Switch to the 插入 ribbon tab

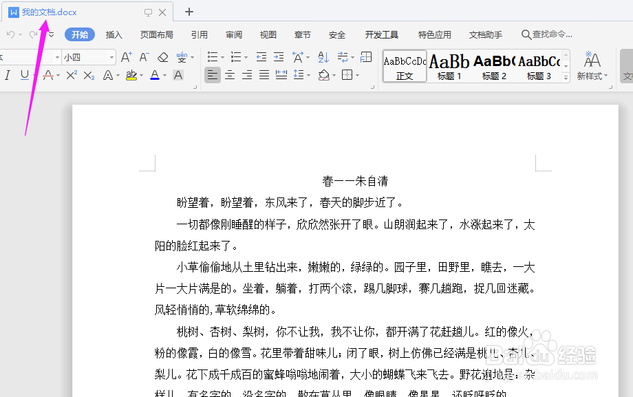click(114, 34)
